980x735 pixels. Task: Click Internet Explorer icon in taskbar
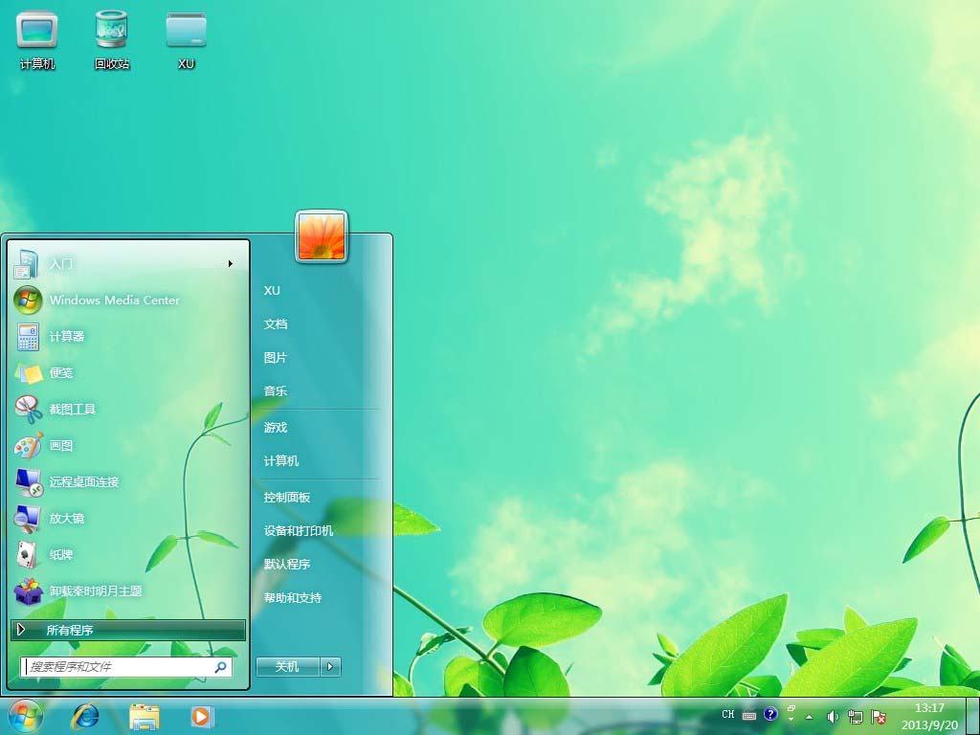[x=86, y=715]
